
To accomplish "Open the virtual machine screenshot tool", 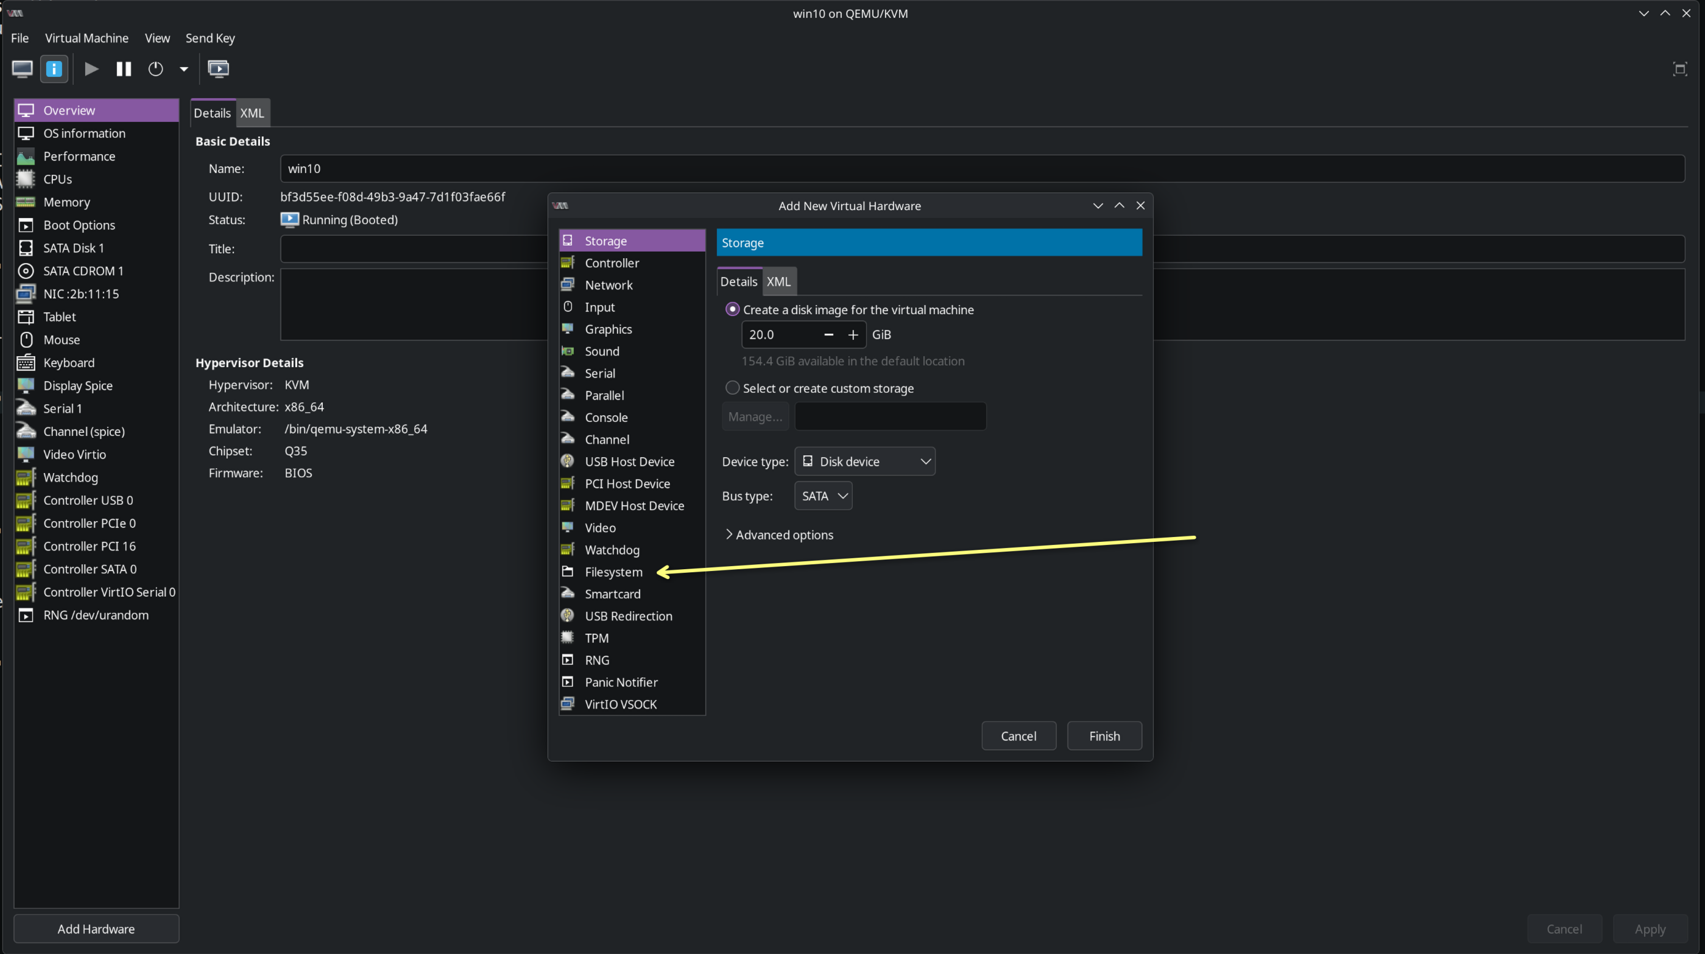I will [x=219, y=69].
